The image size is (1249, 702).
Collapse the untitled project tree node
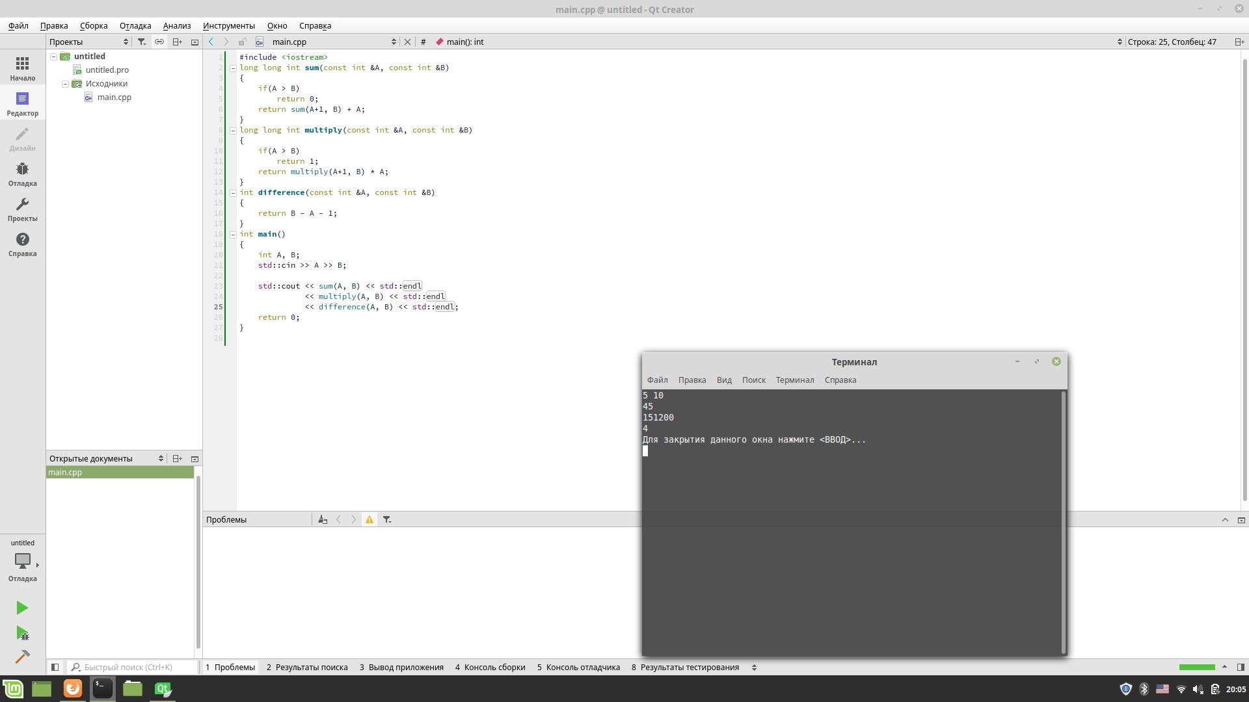point(53,57)
